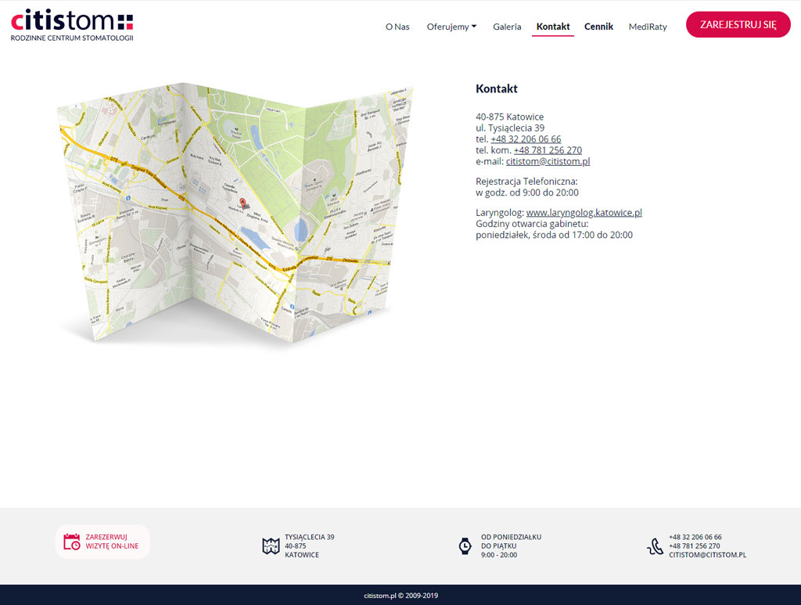Click the wristwatch icon in footer
The width and height of the screenshot is (801, 605).
pyautogui.click(x=465, y=546)
